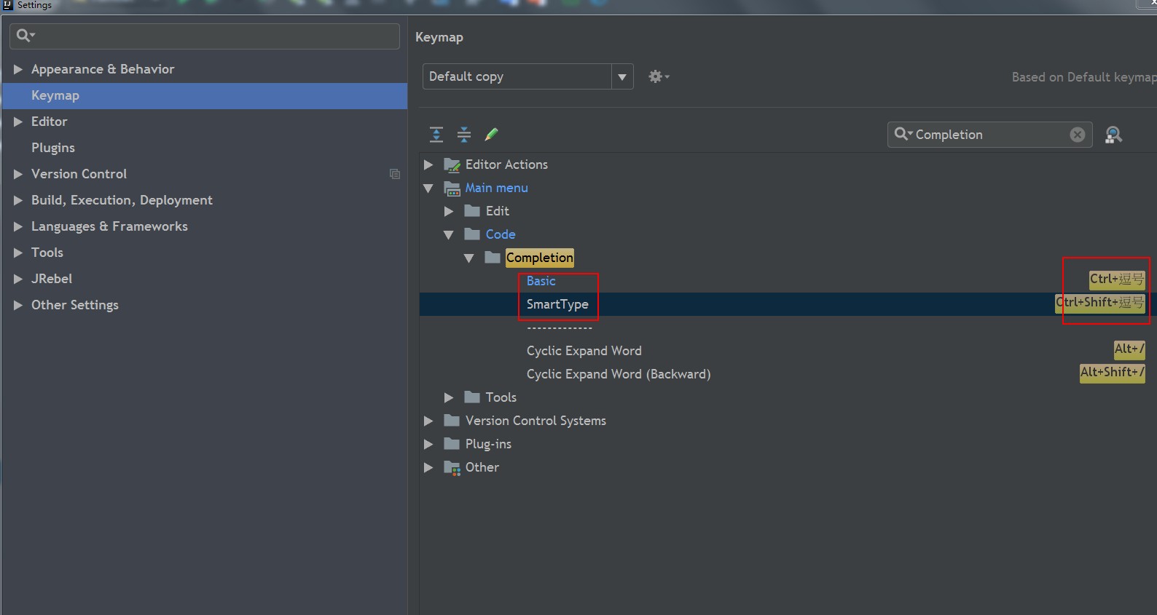Screen dimensions: 1157x615
Task: Open the Default copy keymap dropdown
Action: (x=622, y=76)
